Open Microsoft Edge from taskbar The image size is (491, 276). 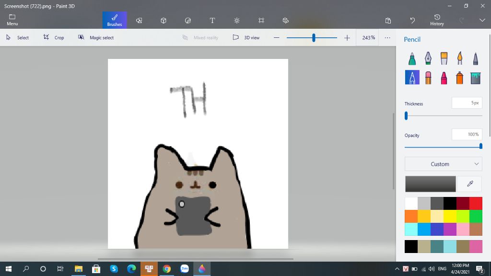click(131, 269)
